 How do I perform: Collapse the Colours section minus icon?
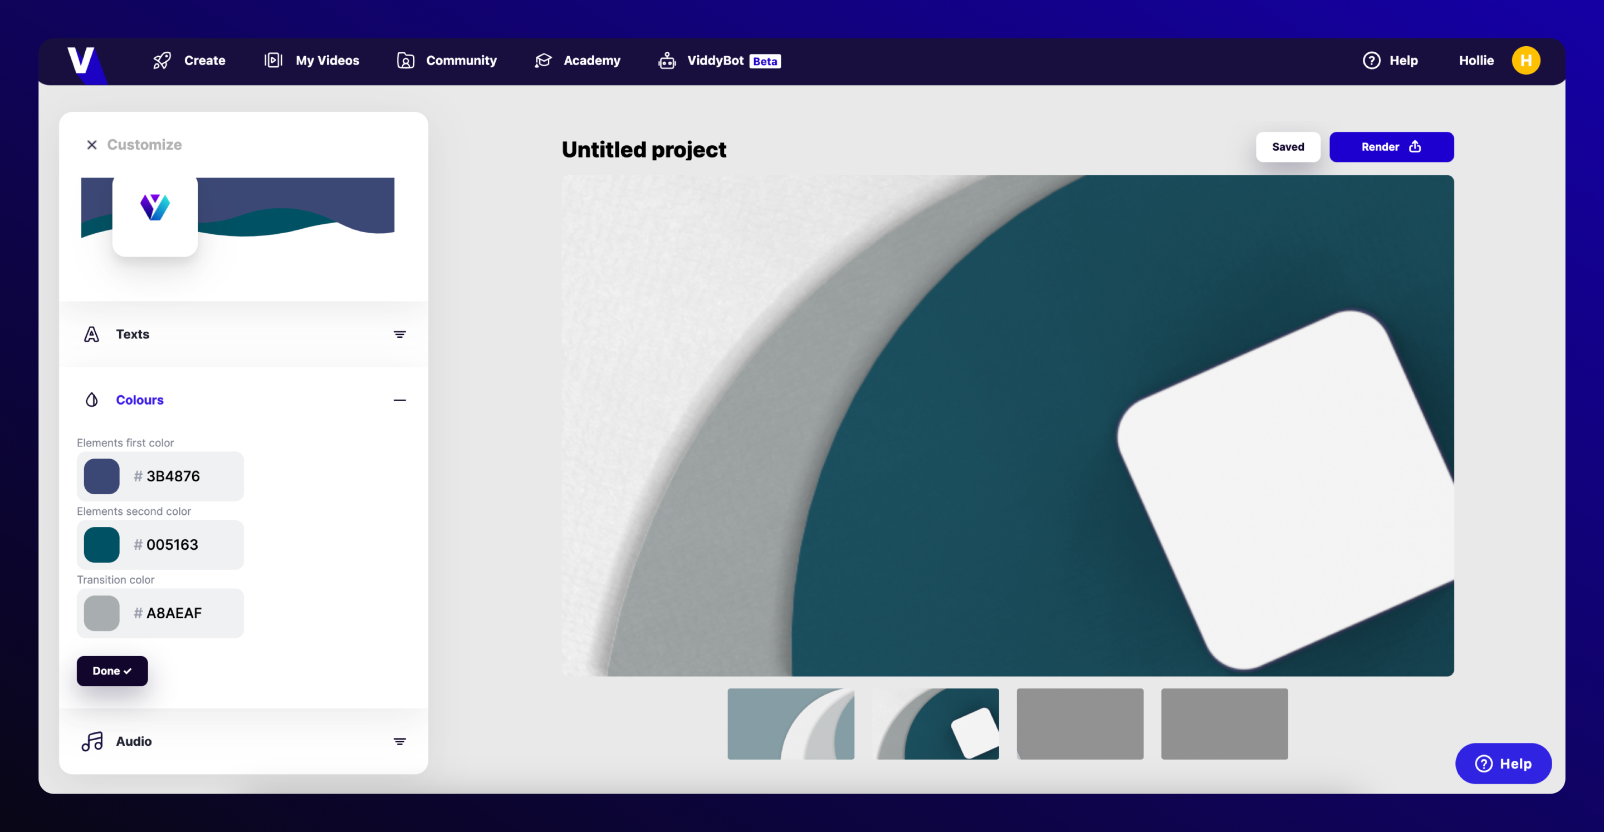point(400,400)
